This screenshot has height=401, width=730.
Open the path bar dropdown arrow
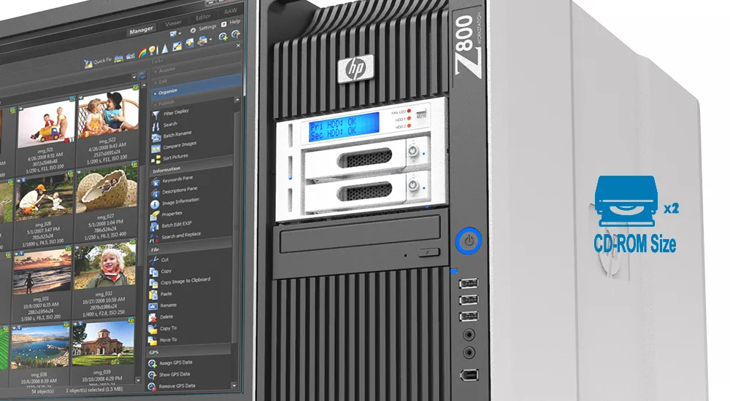coord(134,77)
